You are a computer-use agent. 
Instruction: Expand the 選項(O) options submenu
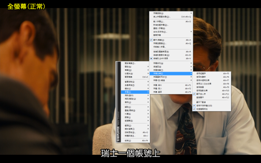135,126
